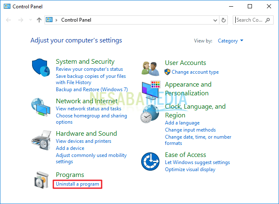This screenshot has height=204, width=279.
Task: Open the Programs disc box icon
Action: pyautogui.click(x=42, y=180)
